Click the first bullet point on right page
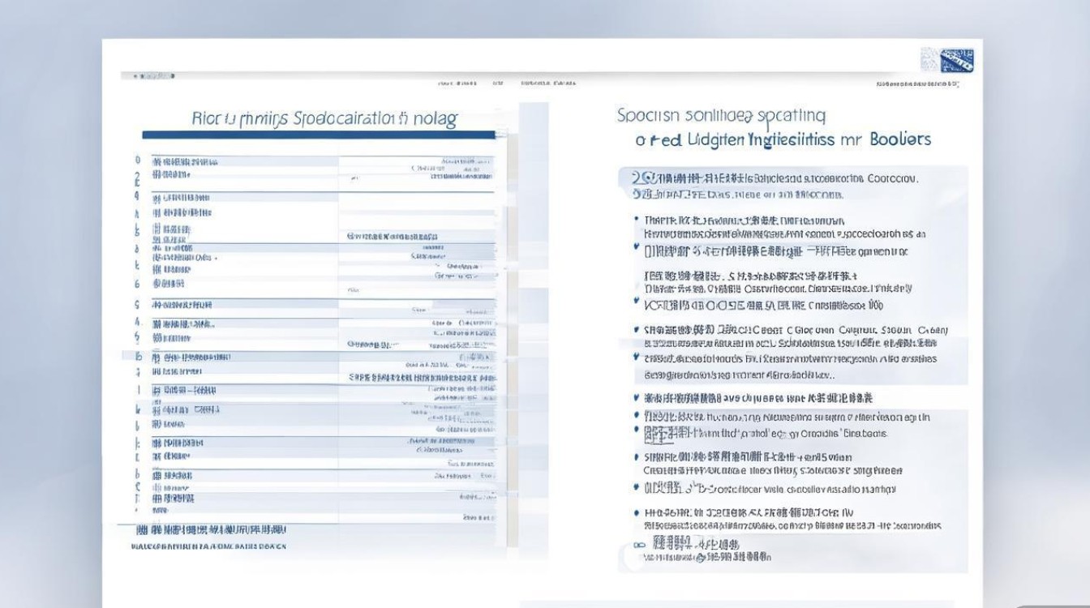Viewport: 1090px width, 608px height. (x=635, y=220)
